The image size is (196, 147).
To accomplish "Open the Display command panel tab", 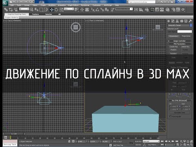I will pyautogui.click(x=186, y=21).
